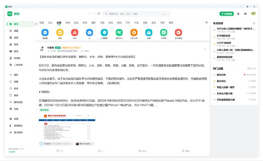263x161 pixels.
Task: Click 换一换 to refresh hot topics
Action: [251, 69]
